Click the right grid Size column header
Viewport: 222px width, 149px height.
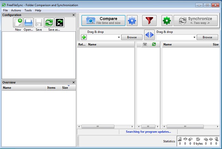pyautogui.click(x=216, y=44)
